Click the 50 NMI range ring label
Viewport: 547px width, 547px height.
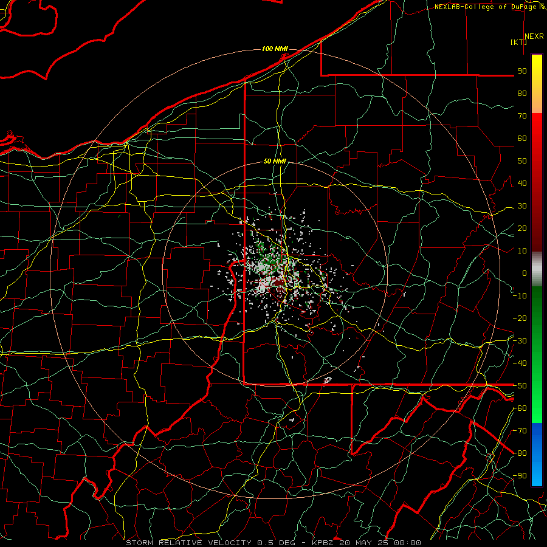click(x=275, y=161)
